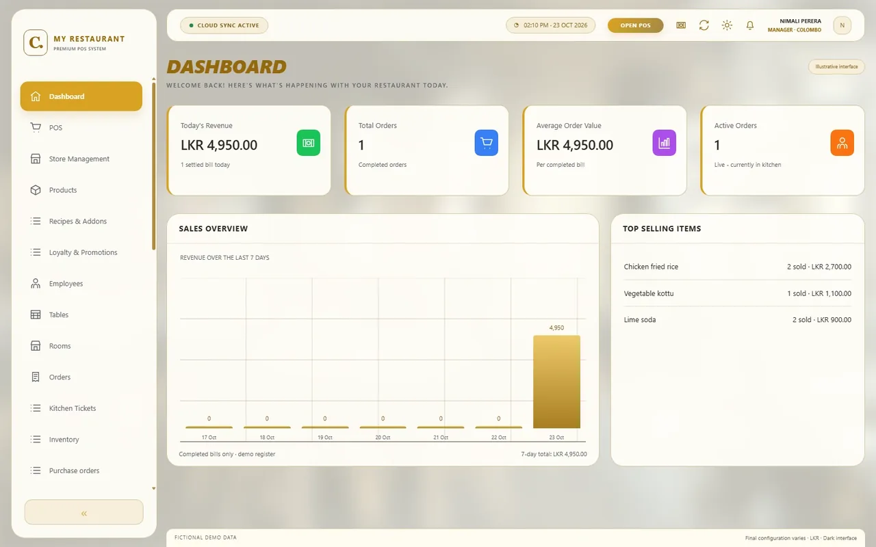
Task: Open the N user avatar
Action: 842,25
